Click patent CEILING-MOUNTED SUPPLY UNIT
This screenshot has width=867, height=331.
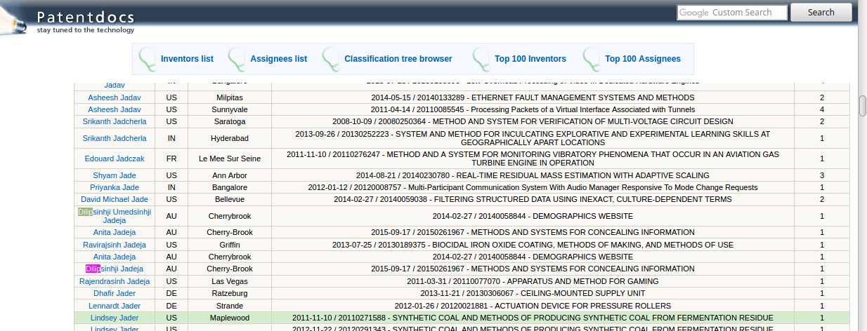click(533, 293)
